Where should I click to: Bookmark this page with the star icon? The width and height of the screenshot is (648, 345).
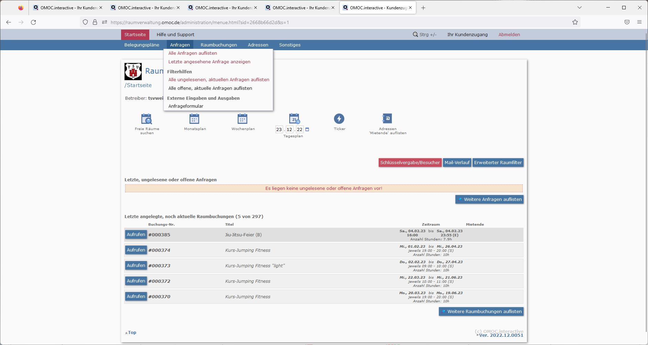[575, 22]
